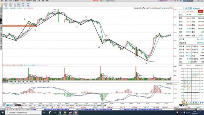Click the 2904.88 low price label
This screenshot has height=115, width=204.
click(x=152, y=61)
